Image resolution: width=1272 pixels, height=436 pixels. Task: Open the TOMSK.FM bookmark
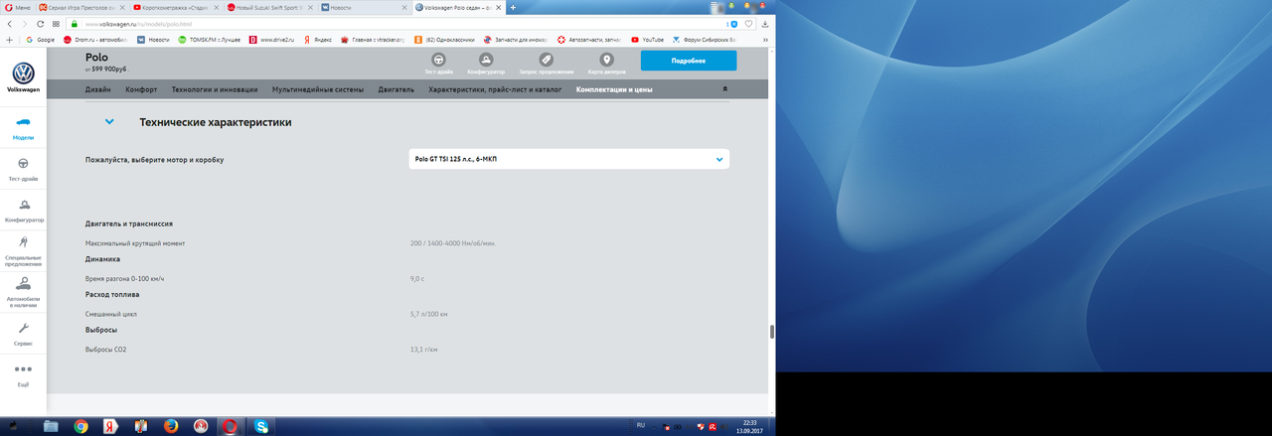210,40
